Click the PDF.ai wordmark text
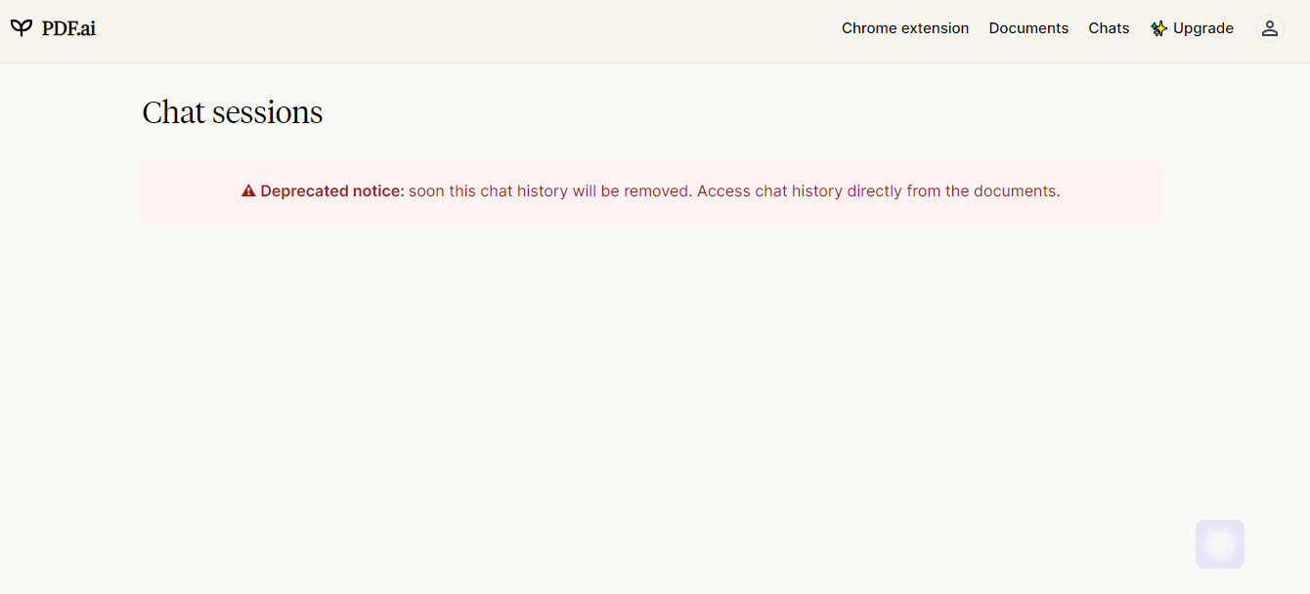The width and height of the screenshot is (1310, 594). [x=68, y=28]
